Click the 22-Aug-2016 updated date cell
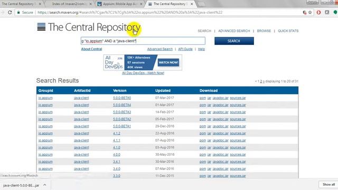This screenshot has height=190, width=338. tap(164, 134)
